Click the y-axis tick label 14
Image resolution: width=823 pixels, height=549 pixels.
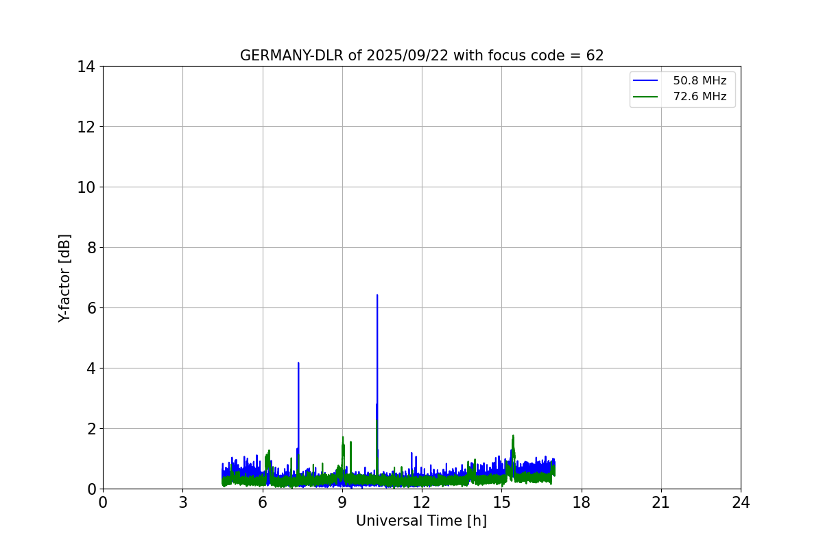[x=85, y=67]
